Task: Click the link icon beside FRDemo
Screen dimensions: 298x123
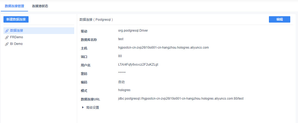Action: [x=7, y=37]
